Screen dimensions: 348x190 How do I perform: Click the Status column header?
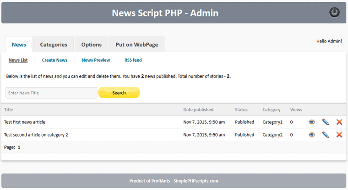tap(241, 110)
